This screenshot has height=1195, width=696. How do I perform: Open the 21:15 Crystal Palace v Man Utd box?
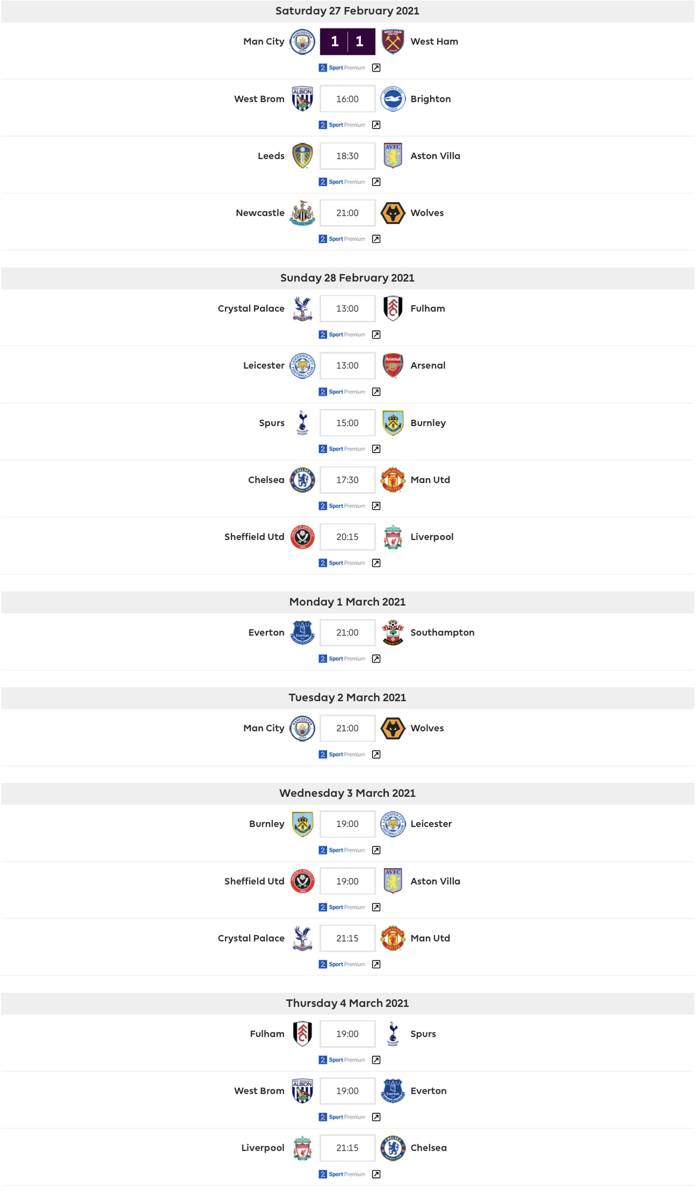(x=347, y=938)
